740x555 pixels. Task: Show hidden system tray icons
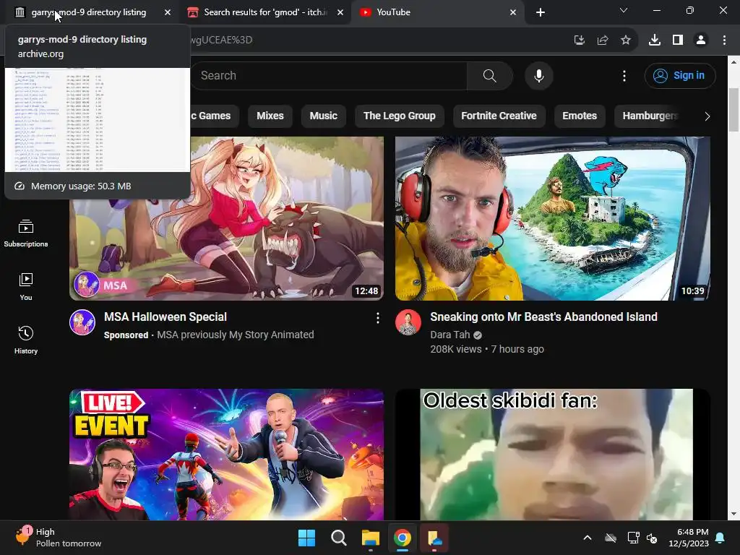pos(588,538)
